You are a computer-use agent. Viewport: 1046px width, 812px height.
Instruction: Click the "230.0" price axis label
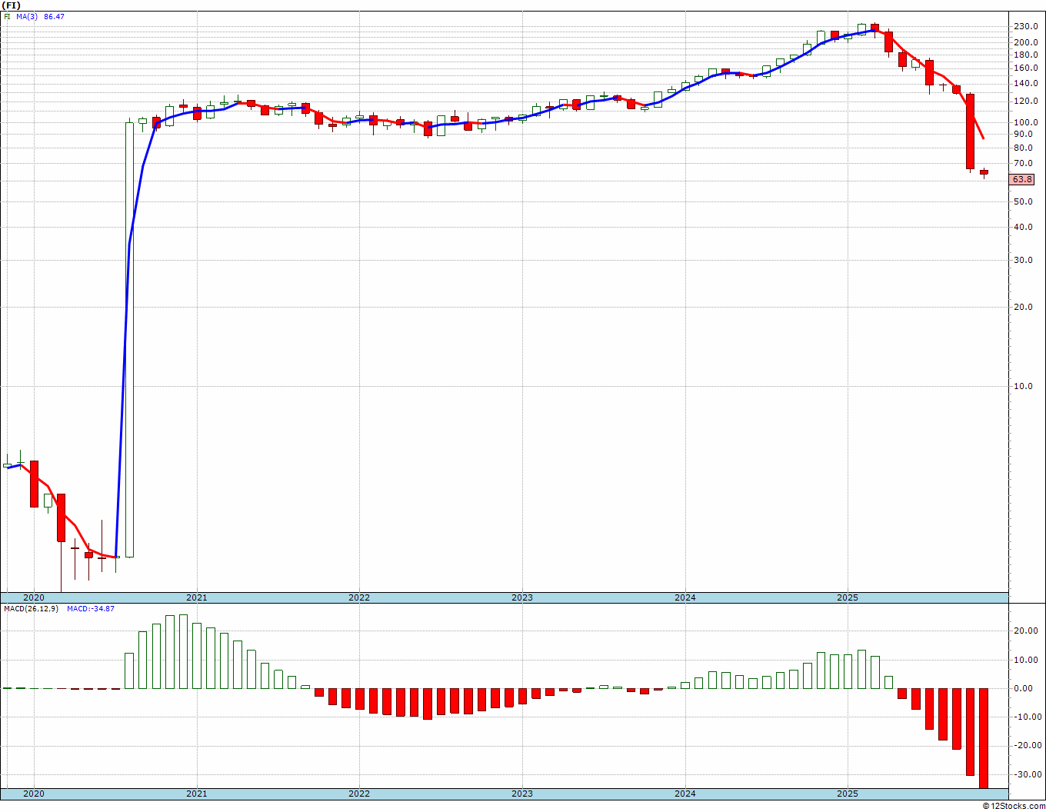tap(1026, 26)
